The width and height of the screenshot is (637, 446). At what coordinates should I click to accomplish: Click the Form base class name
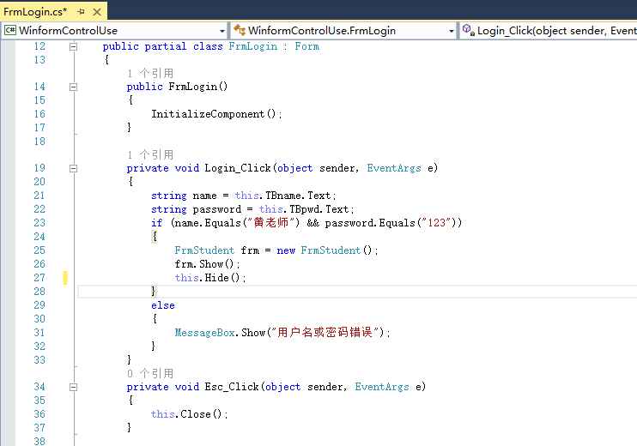[306, 46]
